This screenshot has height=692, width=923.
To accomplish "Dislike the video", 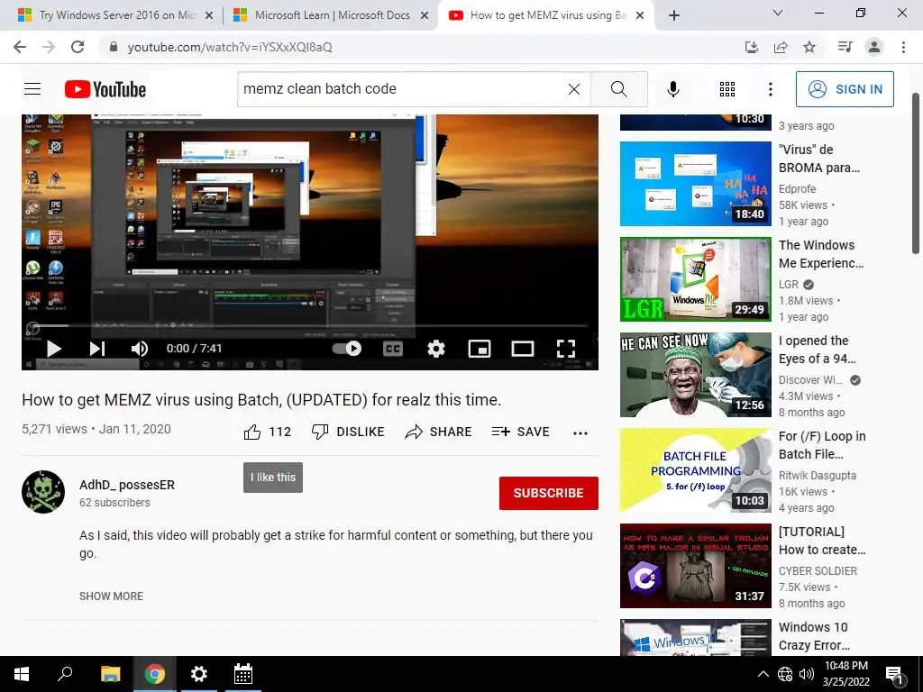I will click(x=348, y=432).
